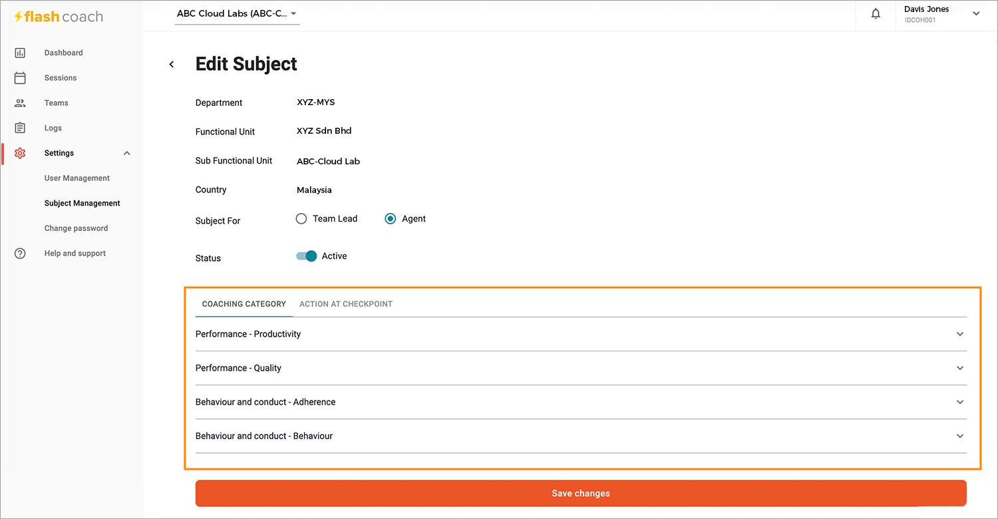998x519 pixels.
Task: Click the Dashboard chart icon in sidebar
Action: point(20,53)
